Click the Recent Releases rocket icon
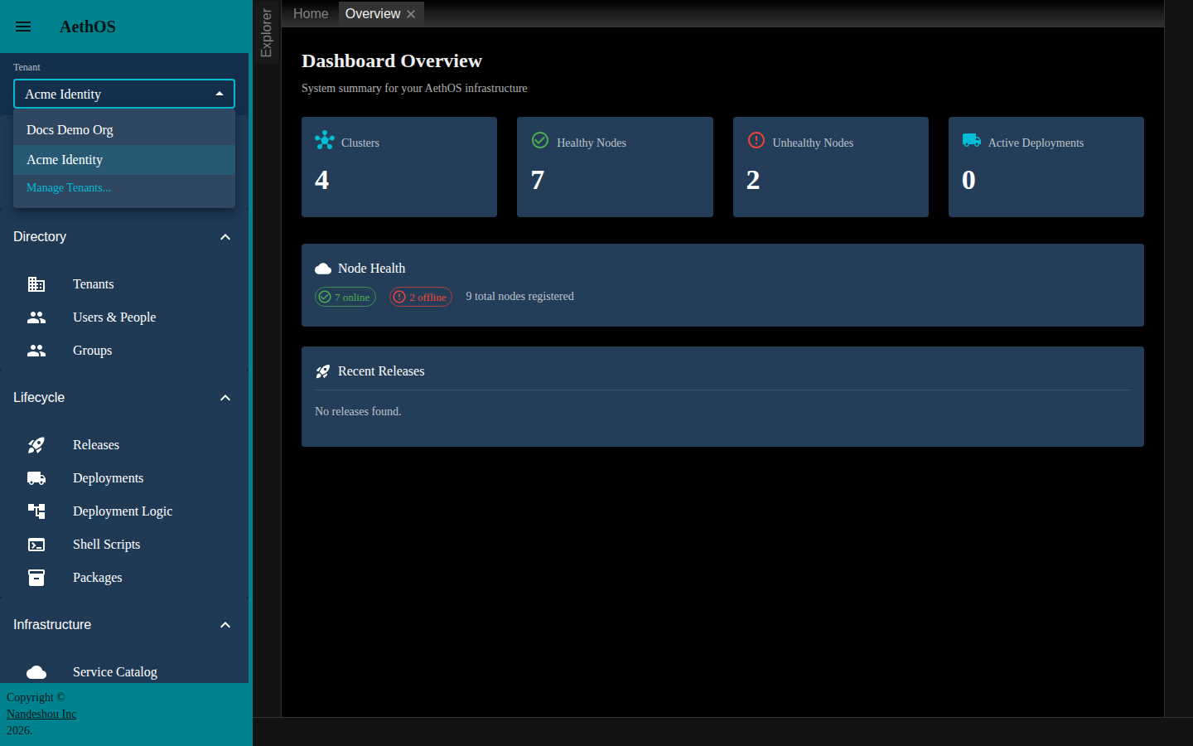 [x=323, y=371]
